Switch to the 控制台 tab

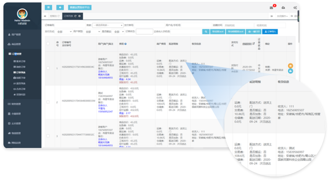54,16
